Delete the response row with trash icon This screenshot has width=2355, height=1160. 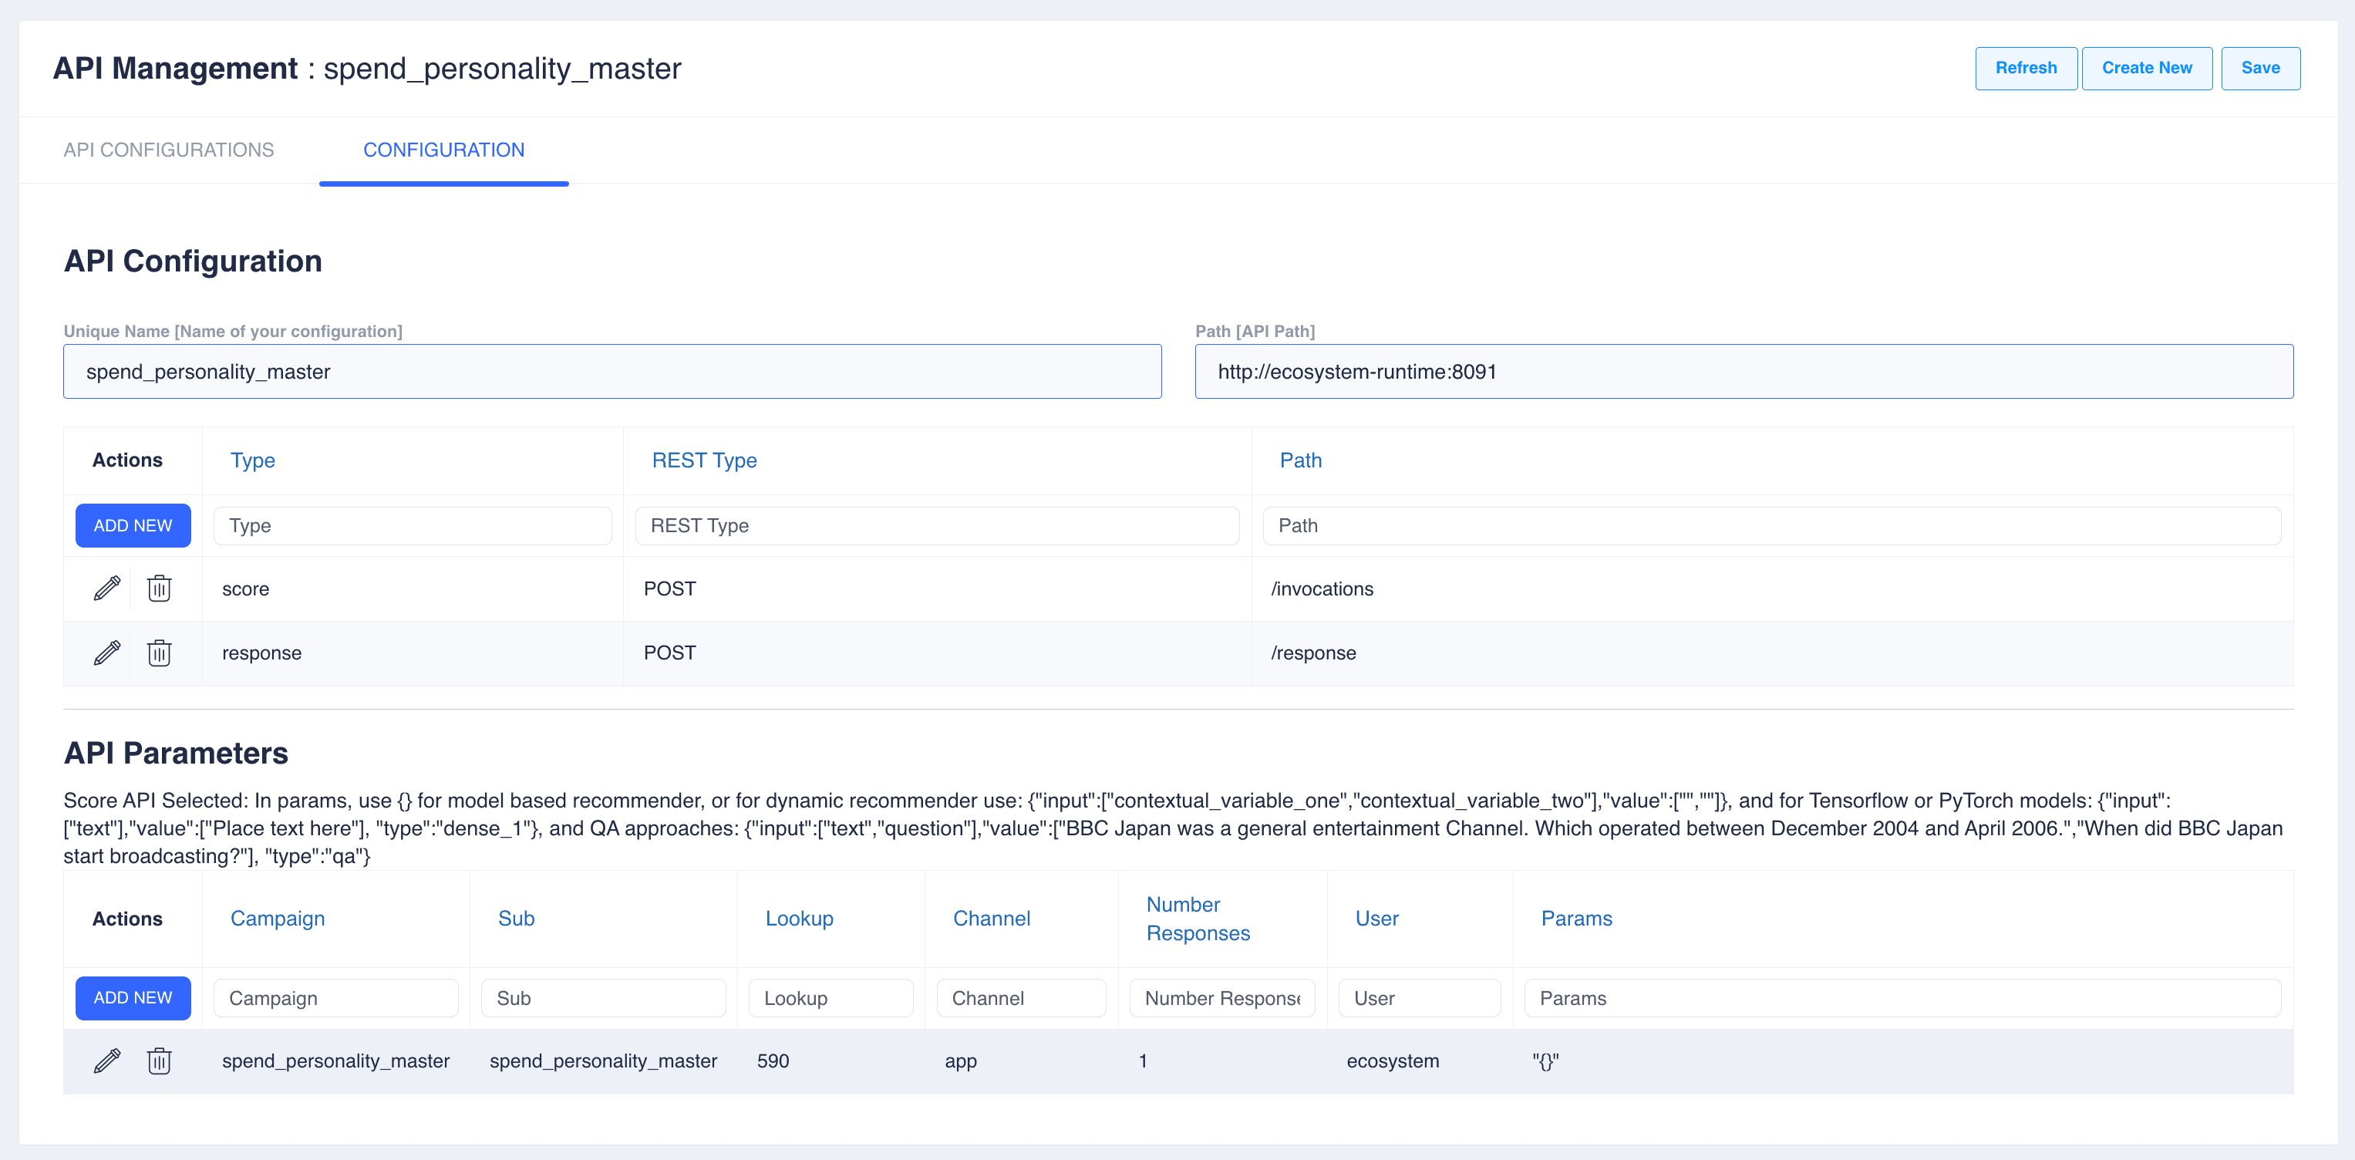click(x=159, y=652)
